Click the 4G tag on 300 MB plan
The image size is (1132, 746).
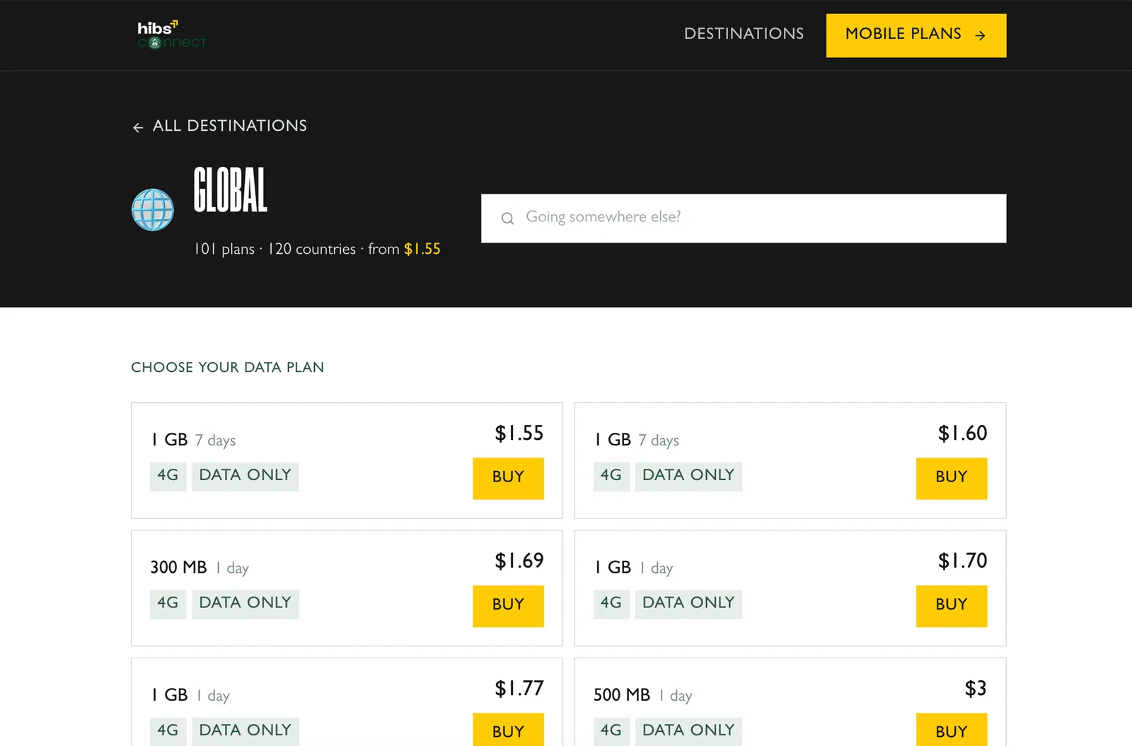point(168,604)
